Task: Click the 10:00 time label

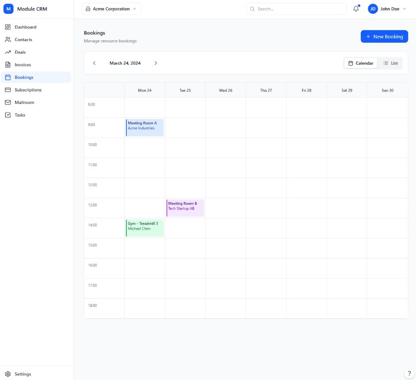Action: pyautogui.click(x=92, y=145)
